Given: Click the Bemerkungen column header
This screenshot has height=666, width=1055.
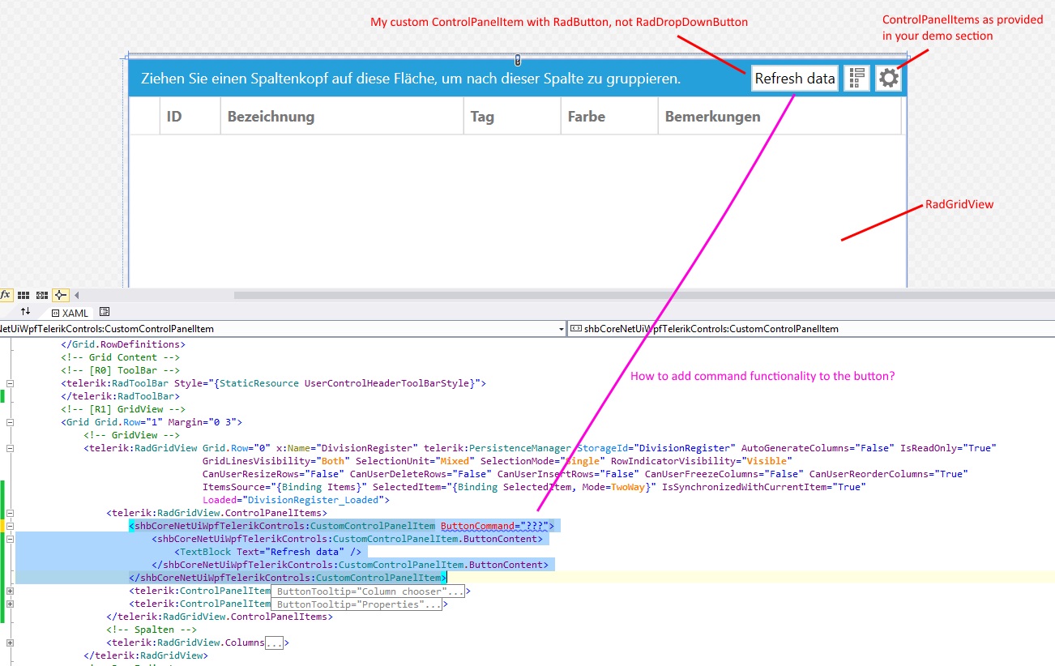Looking at the screenshot, I should tap(780, 116).
